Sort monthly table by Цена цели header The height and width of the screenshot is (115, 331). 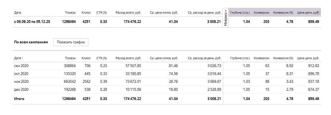coord(308,58)
